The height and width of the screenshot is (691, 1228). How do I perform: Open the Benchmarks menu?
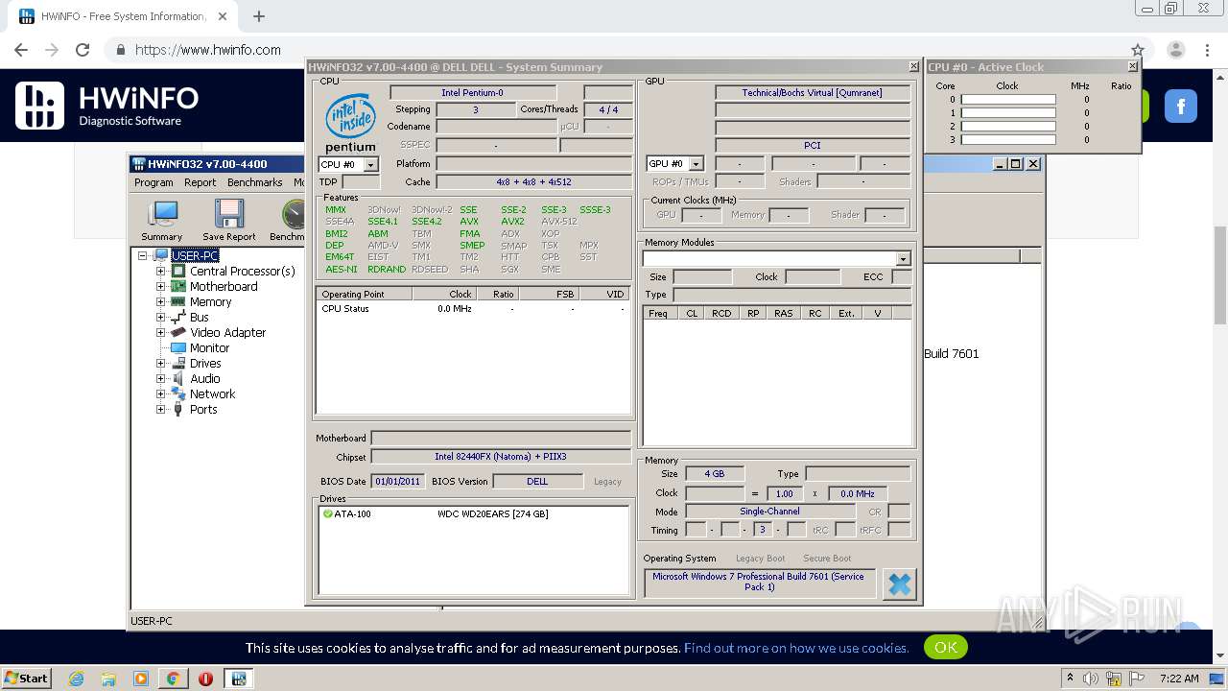pyautogui.click(x=254, y=182)
